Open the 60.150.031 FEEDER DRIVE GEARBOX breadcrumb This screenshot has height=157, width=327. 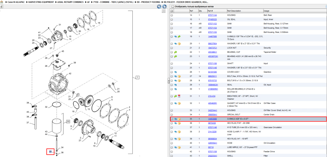pos(186,2)
